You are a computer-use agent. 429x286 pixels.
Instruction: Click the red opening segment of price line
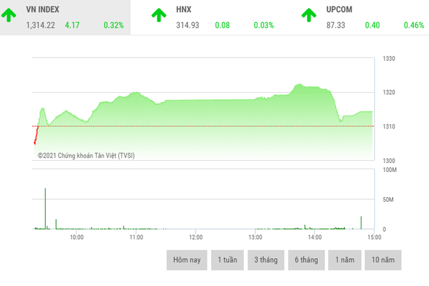tap(36, 136)
